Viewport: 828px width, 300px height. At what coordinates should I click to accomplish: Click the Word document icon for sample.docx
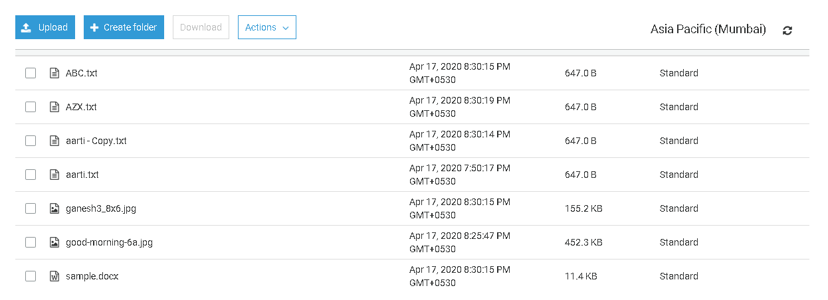tap(54, 276)
